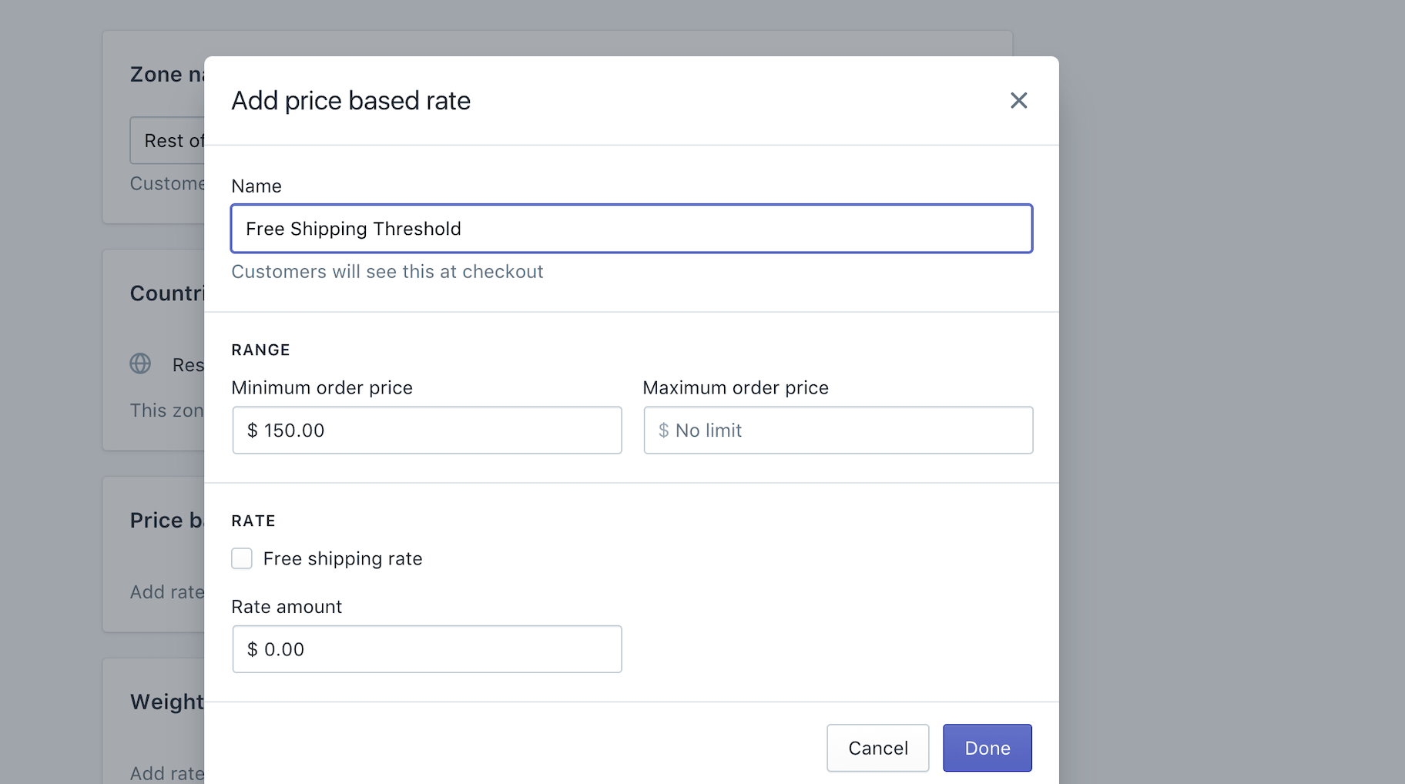Click dollar sign prefix in Rate amount
Viewport: 1405px width, 784px height.
(252, 649)
